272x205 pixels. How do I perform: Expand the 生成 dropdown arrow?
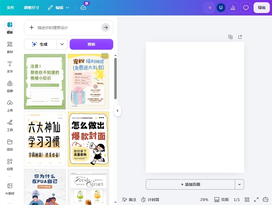click(x=62, y=44)
